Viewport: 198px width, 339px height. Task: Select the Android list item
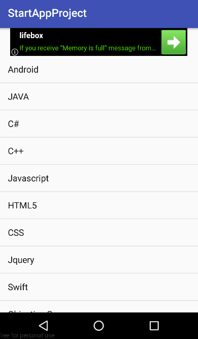99,70
